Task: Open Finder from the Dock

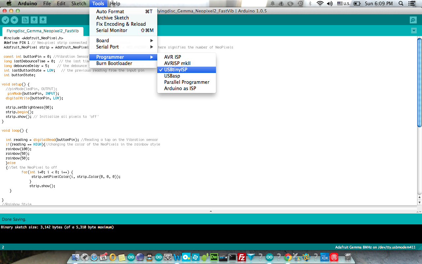Action: point(75,257)
